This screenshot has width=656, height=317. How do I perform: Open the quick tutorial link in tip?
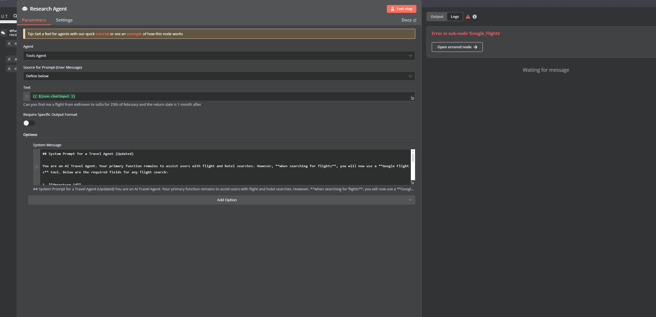click(x=102, y=34)
